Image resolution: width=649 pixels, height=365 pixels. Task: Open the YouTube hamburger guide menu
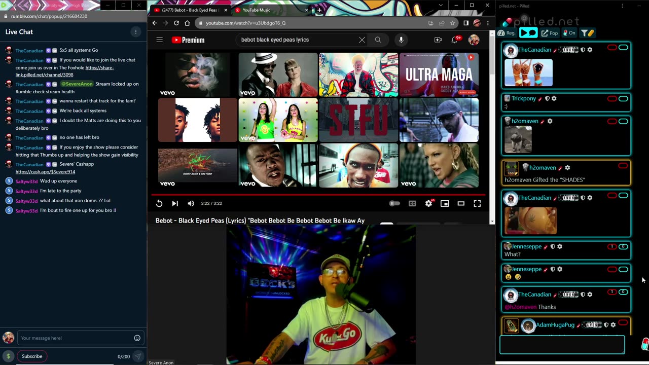[159, 40]
